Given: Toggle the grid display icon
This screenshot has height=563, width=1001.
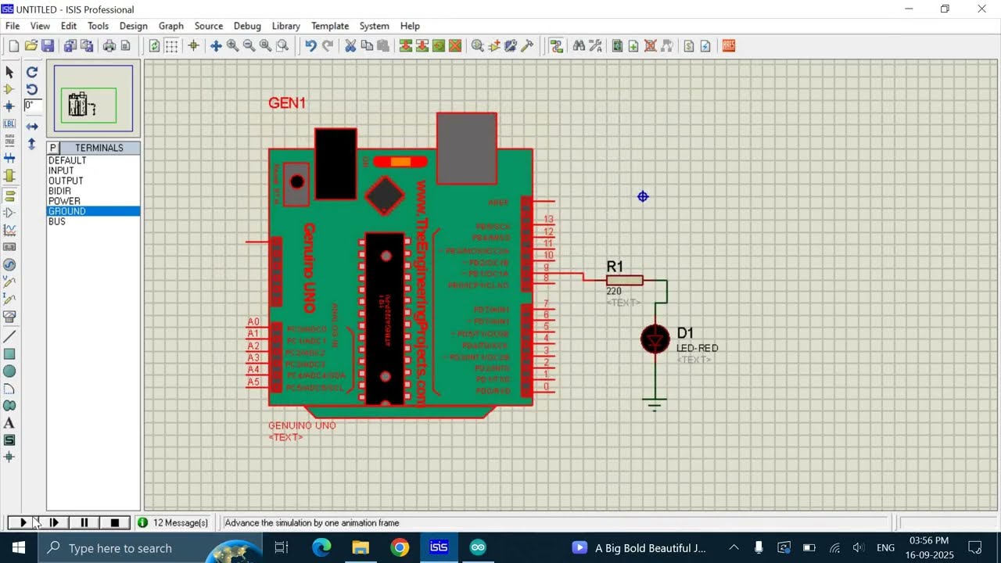Looking at the screenshot, I should click(171, 46).
